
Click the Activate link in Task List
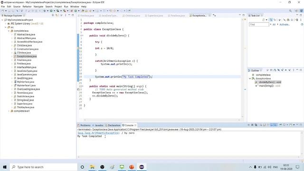284,25
